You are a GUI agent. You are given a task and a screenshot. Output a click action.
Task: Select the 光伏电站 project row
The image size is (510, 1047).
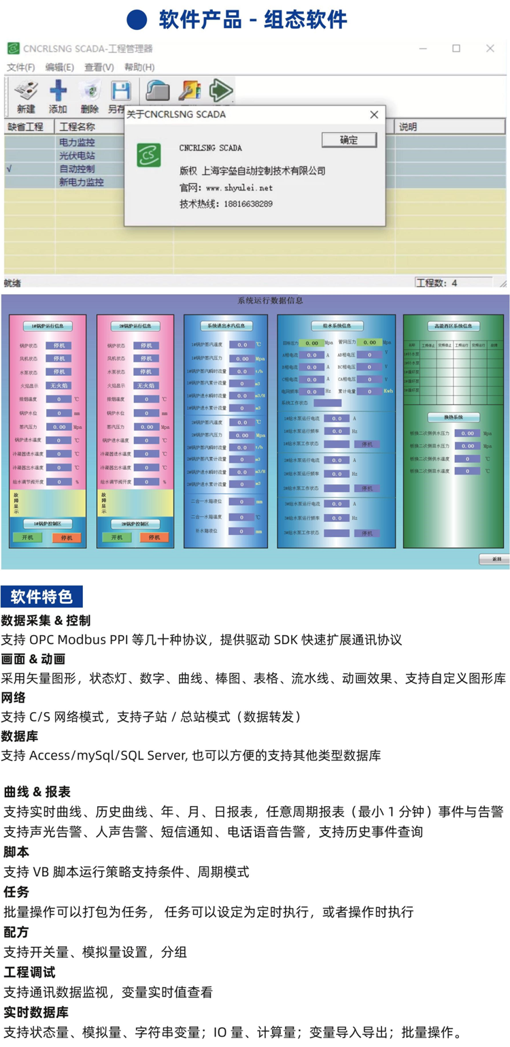76,155
